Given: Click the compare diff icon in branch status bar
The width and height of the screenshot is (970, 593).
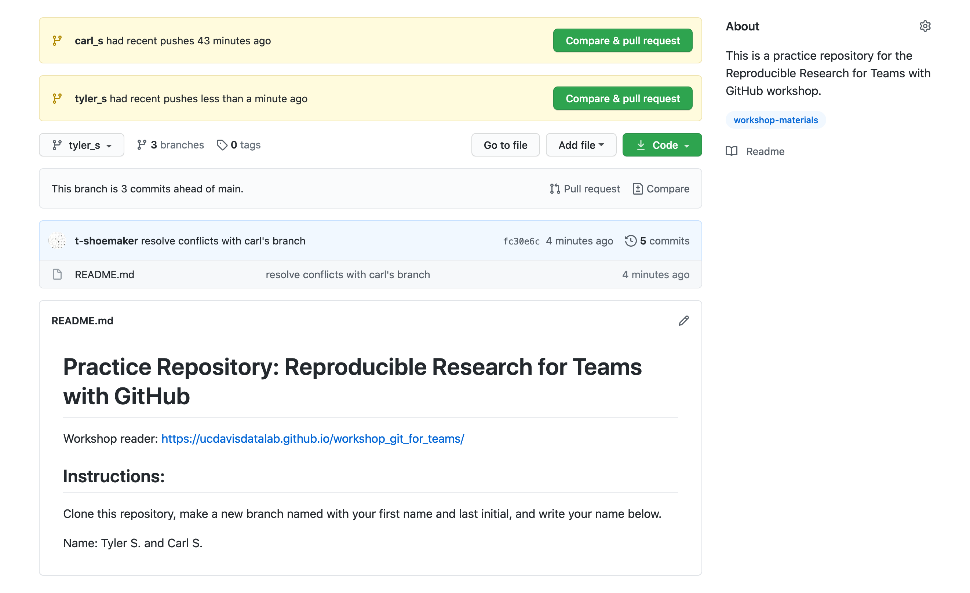Looking at the screenshot, I should [x=638, y=189].
